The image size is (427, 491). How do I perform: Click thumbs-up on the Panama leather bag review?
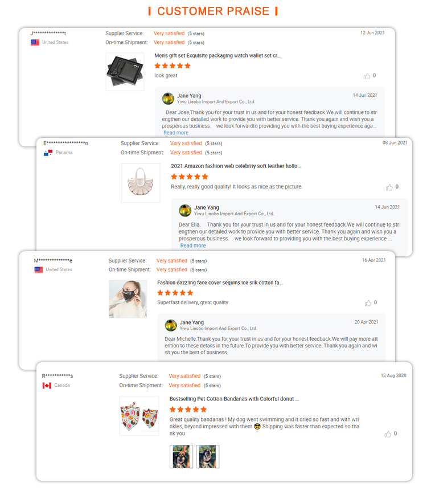point(389,187)
